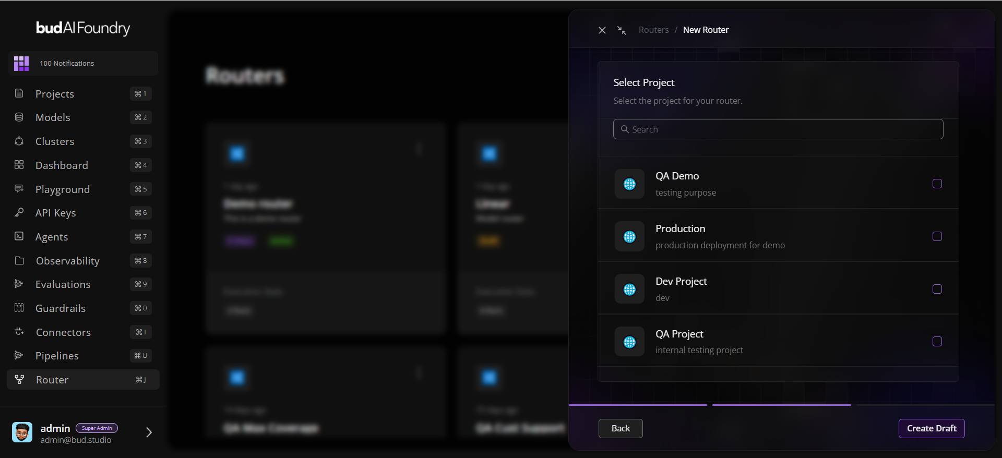Check the QA Demo project checkbox

(937, 184)
